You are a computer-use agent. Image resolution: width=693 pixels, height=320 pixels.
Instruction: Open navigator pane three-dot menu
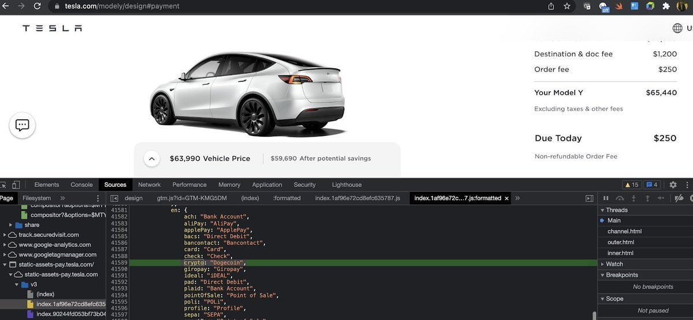coord(98,198)
